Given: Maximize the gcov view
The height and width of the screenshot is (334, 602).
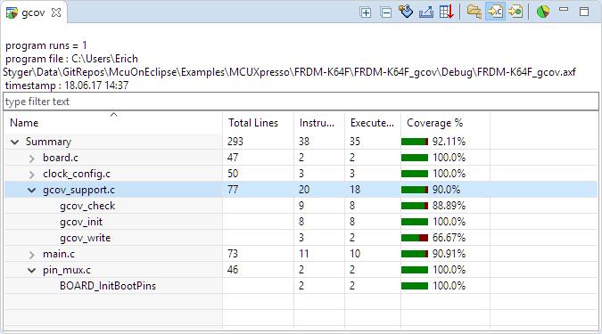Looking at the screenshot, I should click(584, 12).
